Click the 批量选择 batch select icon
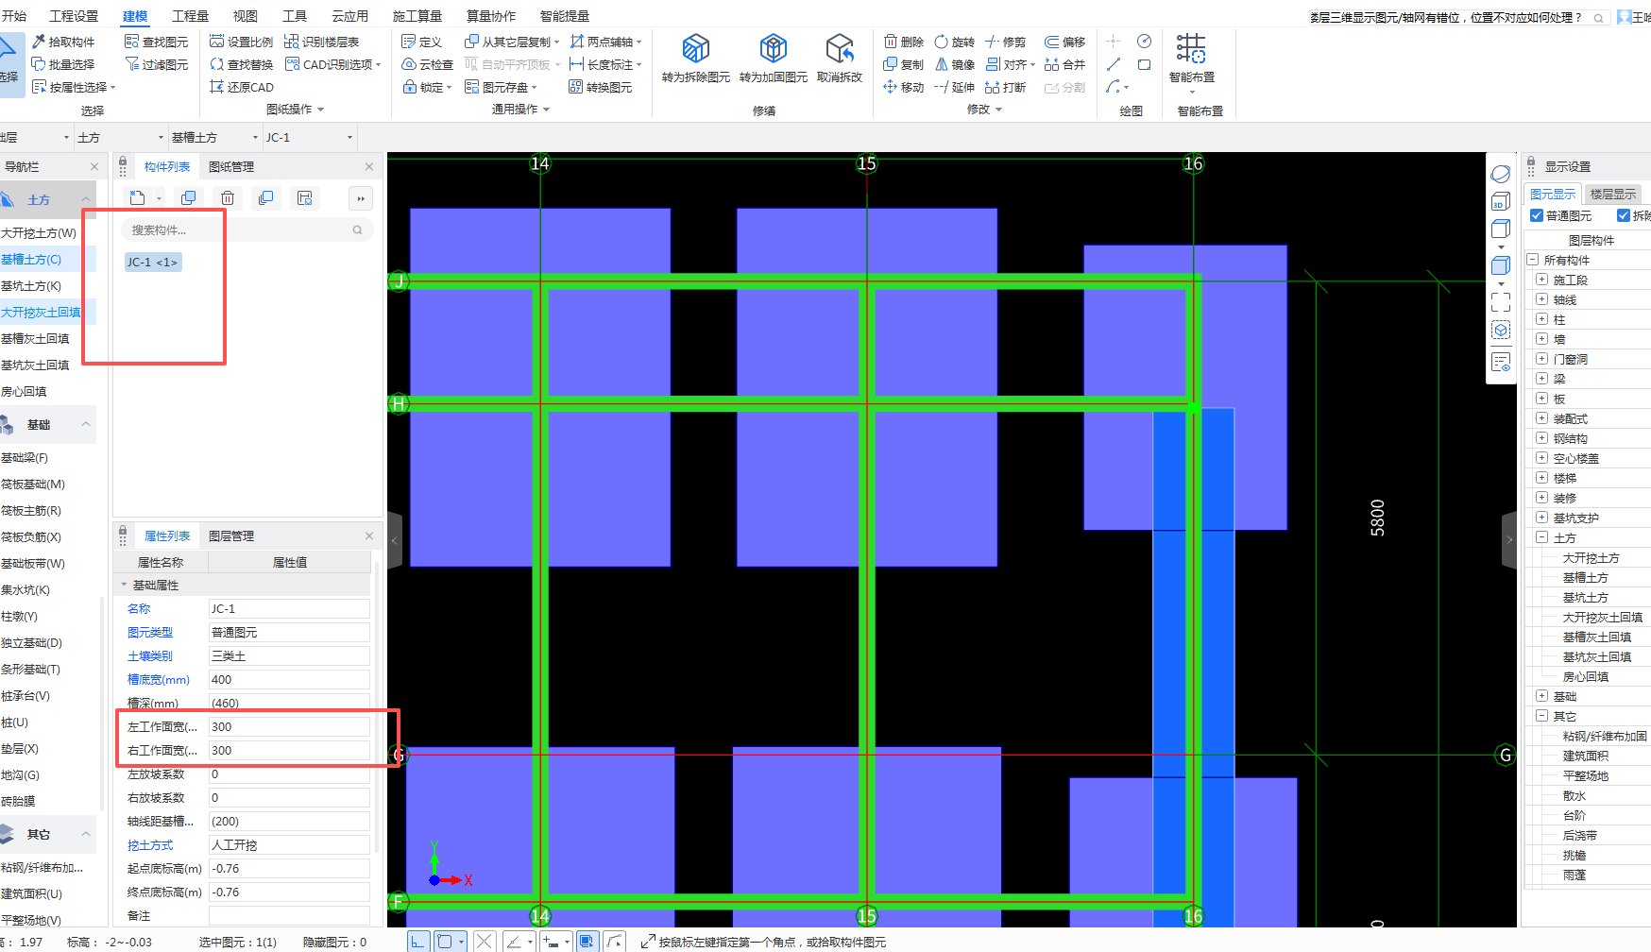This screenshot has width=1651, height=952. click(x=39, y=64)
